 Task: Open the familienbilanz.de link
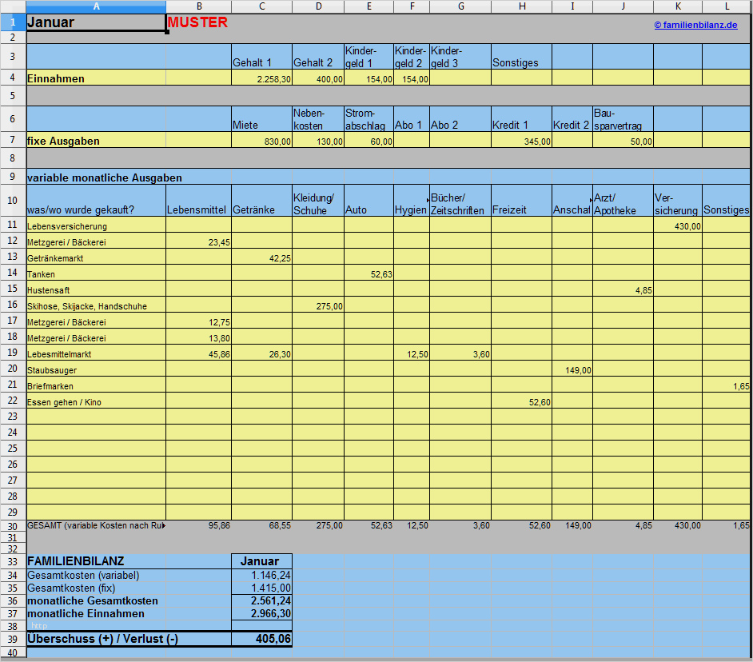point(695,25)
